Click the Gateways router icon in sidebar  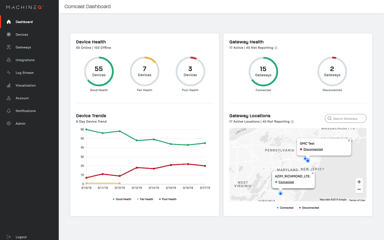point(9,47)
